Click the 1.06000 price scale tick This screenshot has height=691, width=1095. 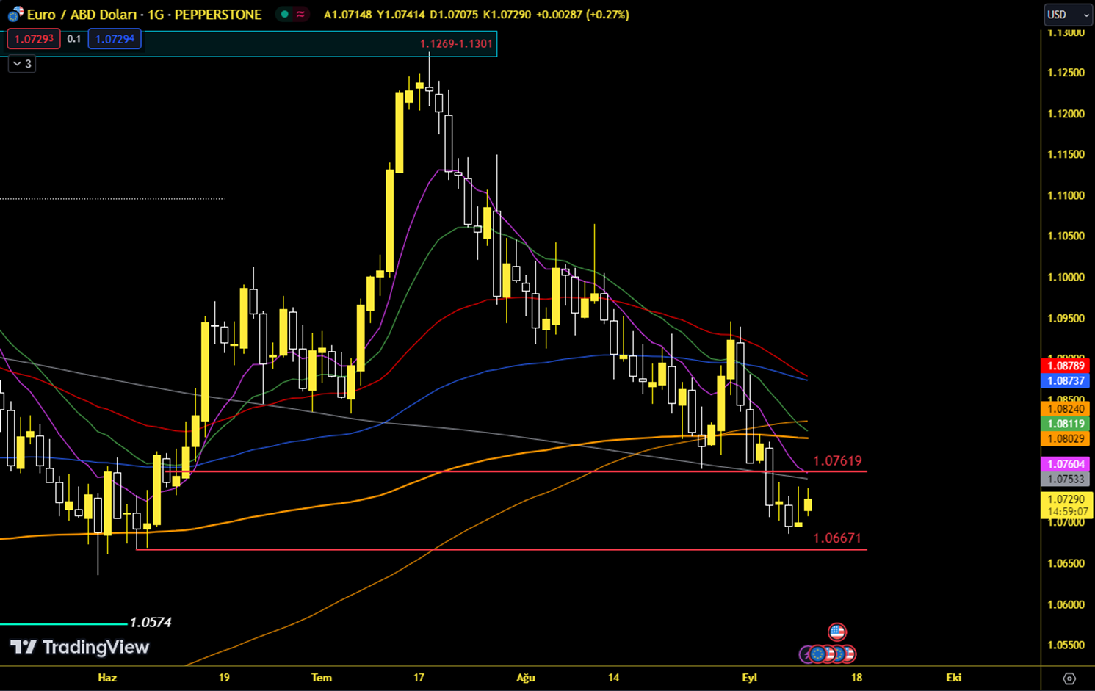1066,604
